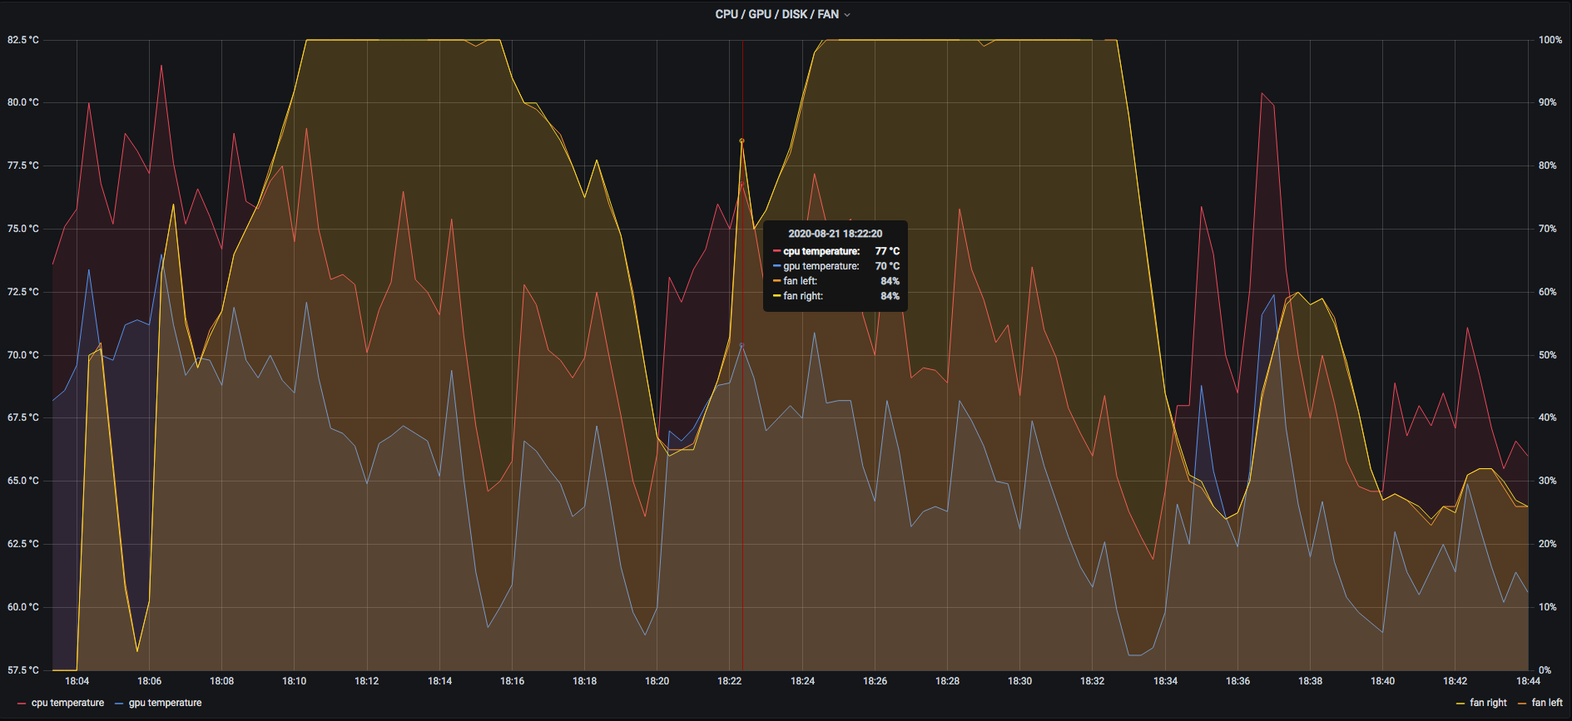The width and height of the screenshot is (1572, 721).
Task: Click the tooltip fan right 84% value
Action: click(890, 296)
